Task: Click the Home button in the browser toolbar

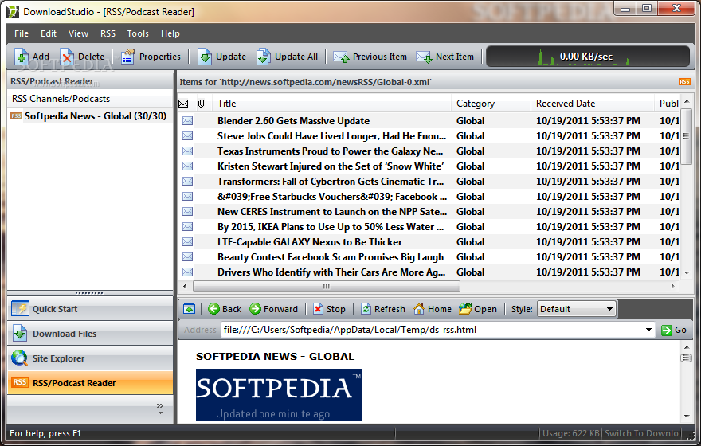Action: click(x=433, y=309)
